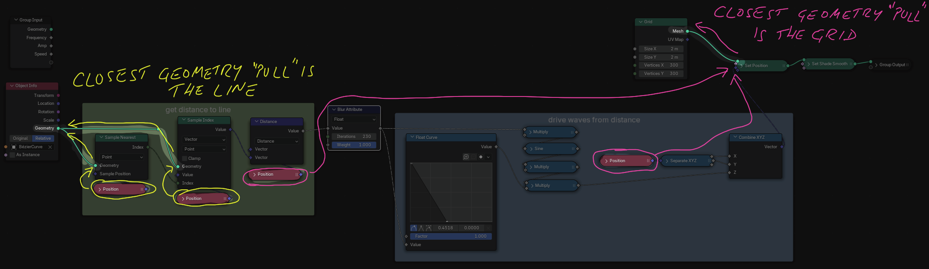929x269 pixels.
Task: Toggle clipping dot icon in Float Curve
Action: click(x=481, y=157)
